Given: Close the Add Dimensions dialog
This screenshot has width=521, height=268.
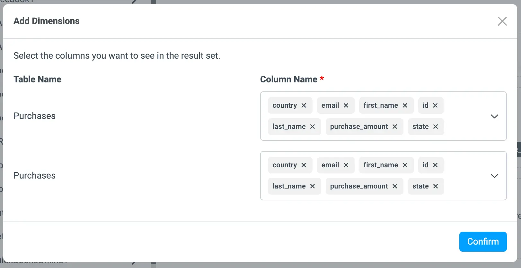Looking at the screenshot, I should pyautogui.click(x=502, y=21).
